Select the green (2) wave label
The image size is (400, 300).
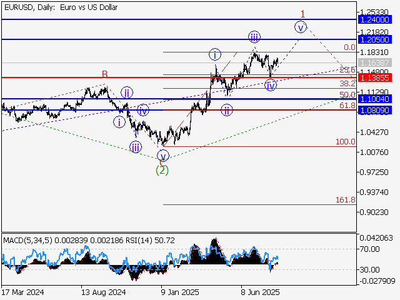(x=162, y=169)
